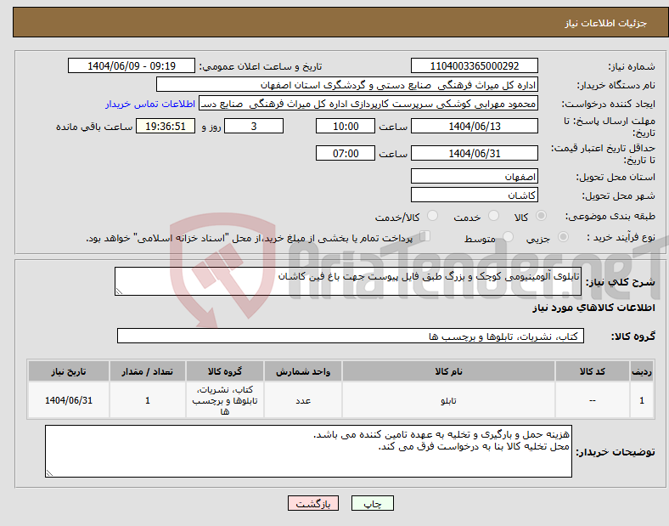Click the چاپ print button
Viewport: 669px width, 526px height.
point(372,503)
